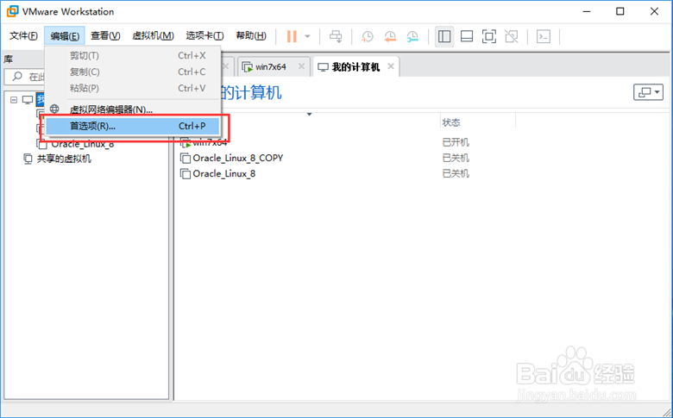Toggle the library sidebar view

coord(444,36)
